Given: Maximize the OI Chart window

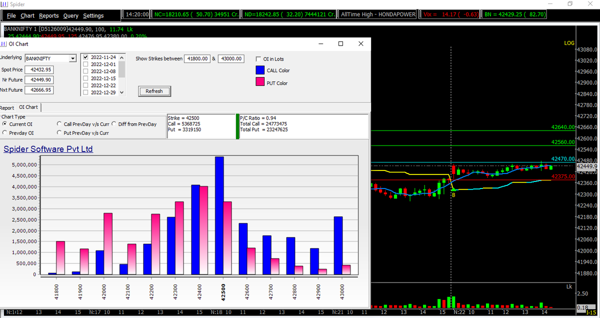Looking at the screenshot, I should click(x=341, y=43).
